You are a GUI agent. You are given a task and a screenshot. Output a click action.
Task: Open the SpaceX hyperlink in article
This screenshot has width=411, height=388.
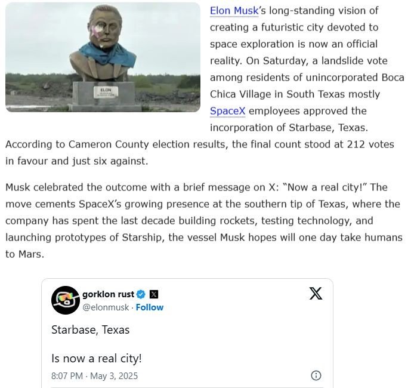pos(227,111)
